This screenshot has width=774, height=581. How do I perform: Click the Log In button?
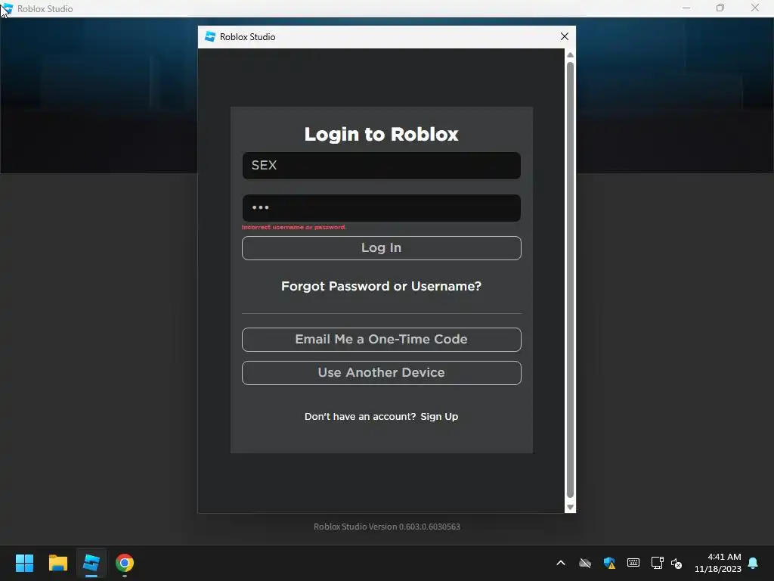click(381, 248)
